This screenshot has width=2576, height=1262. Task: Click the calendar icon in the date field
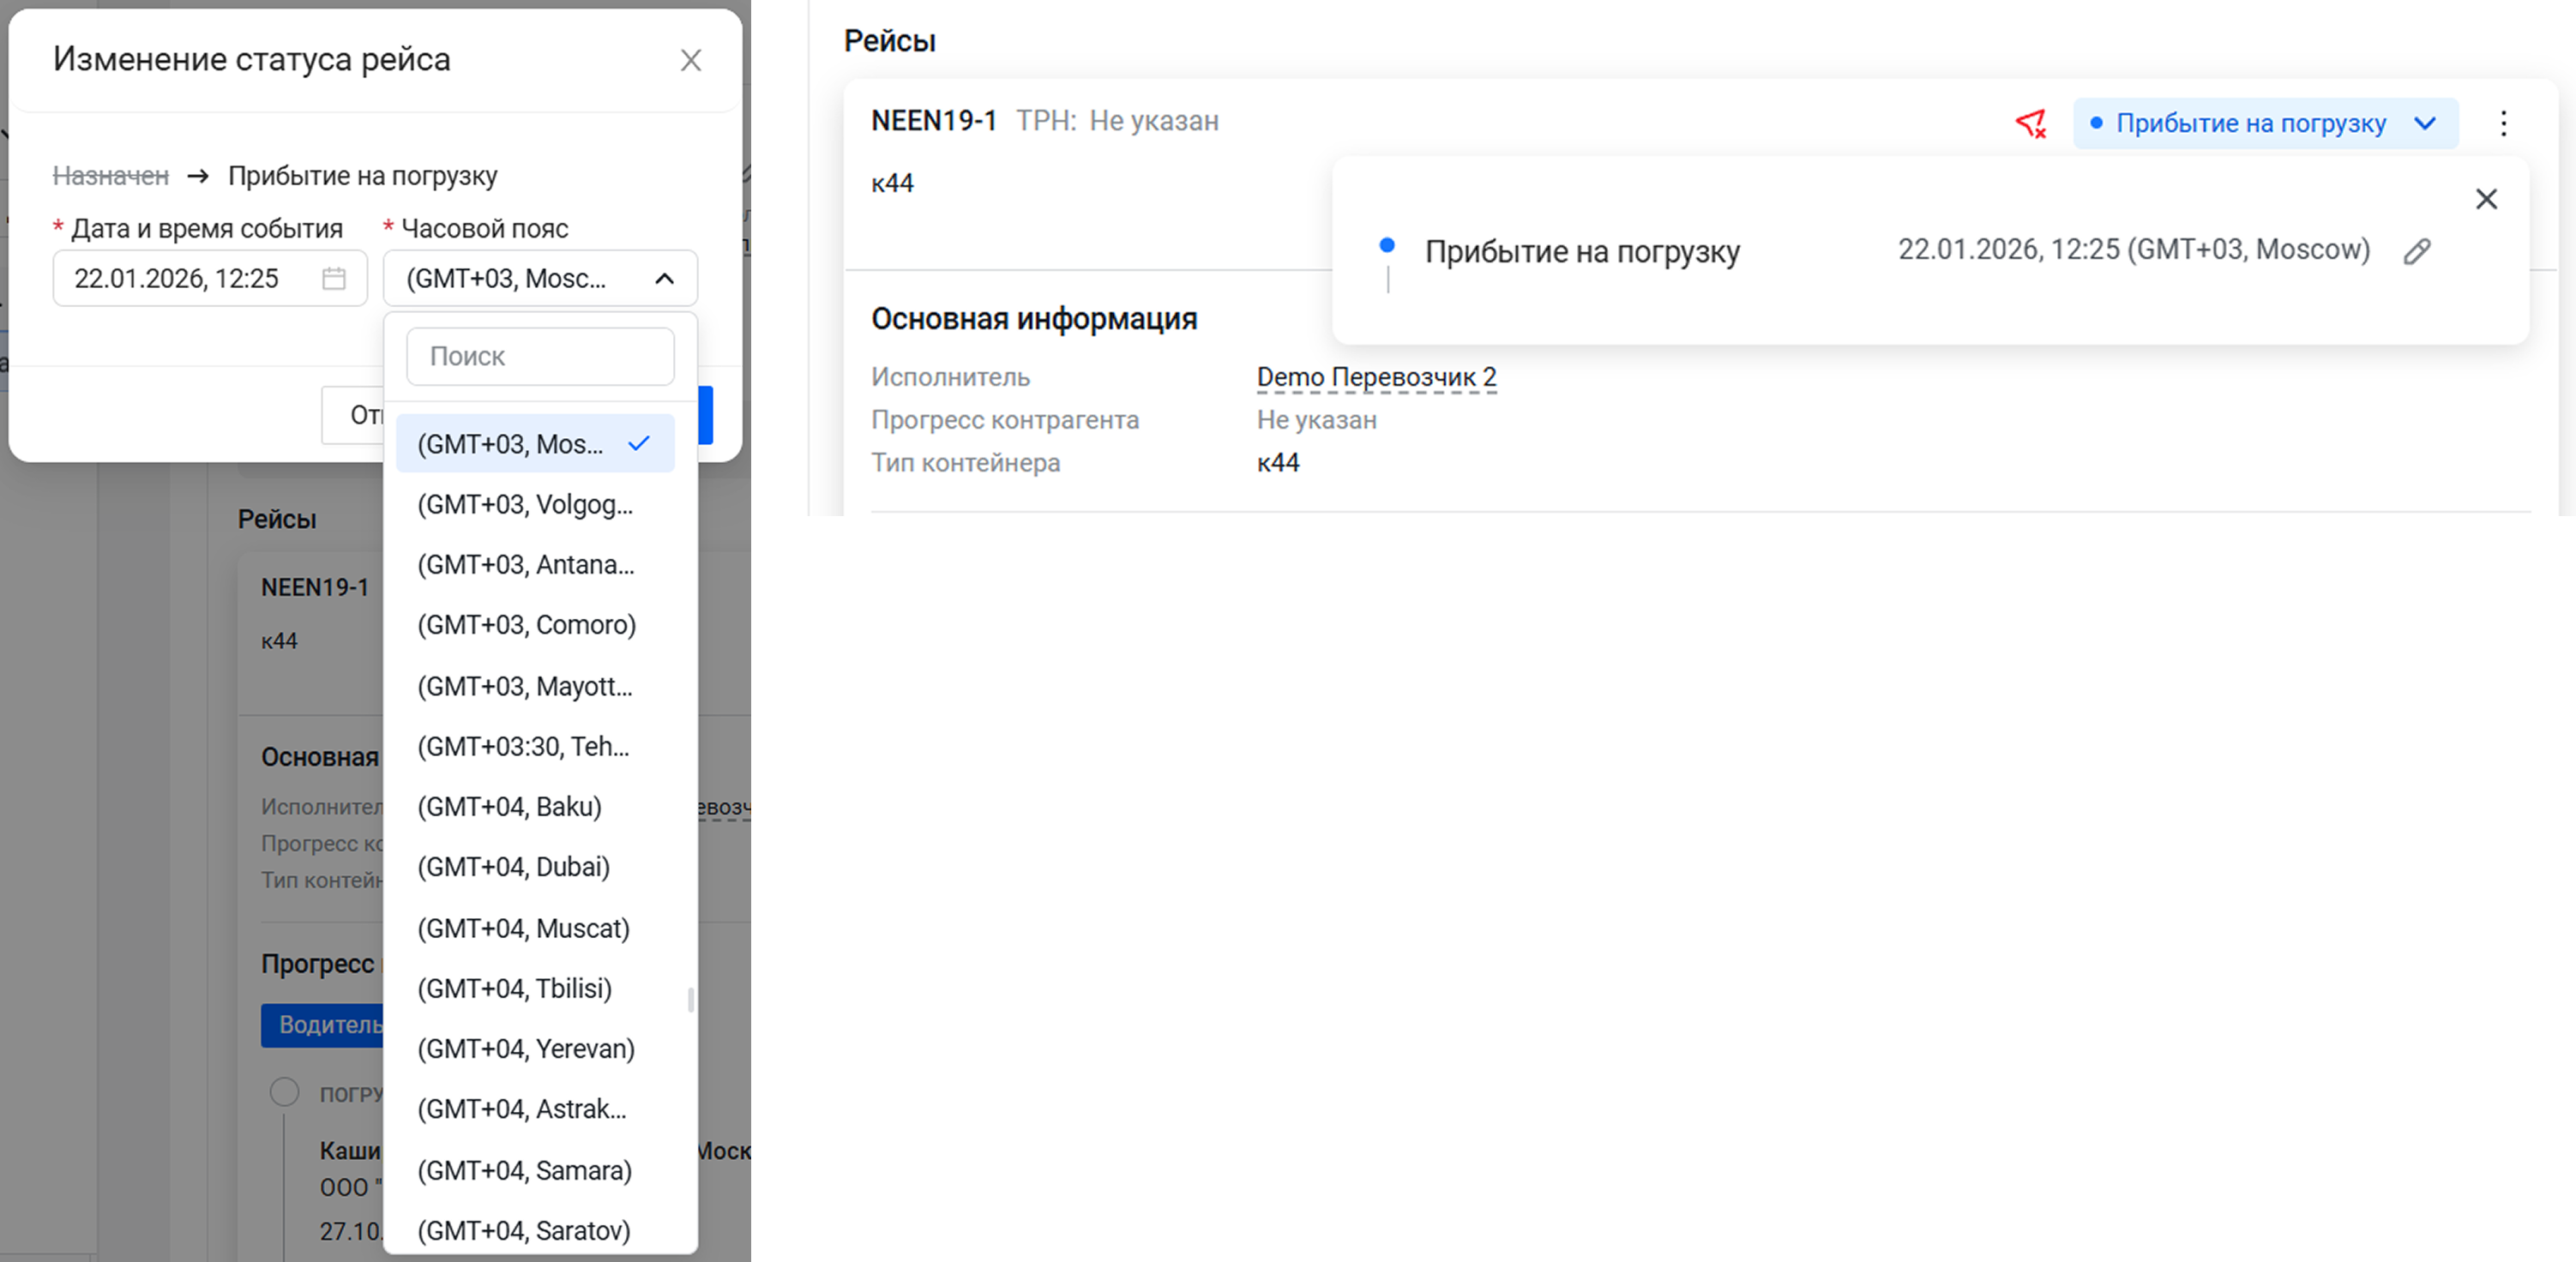[x=334, y=278]
